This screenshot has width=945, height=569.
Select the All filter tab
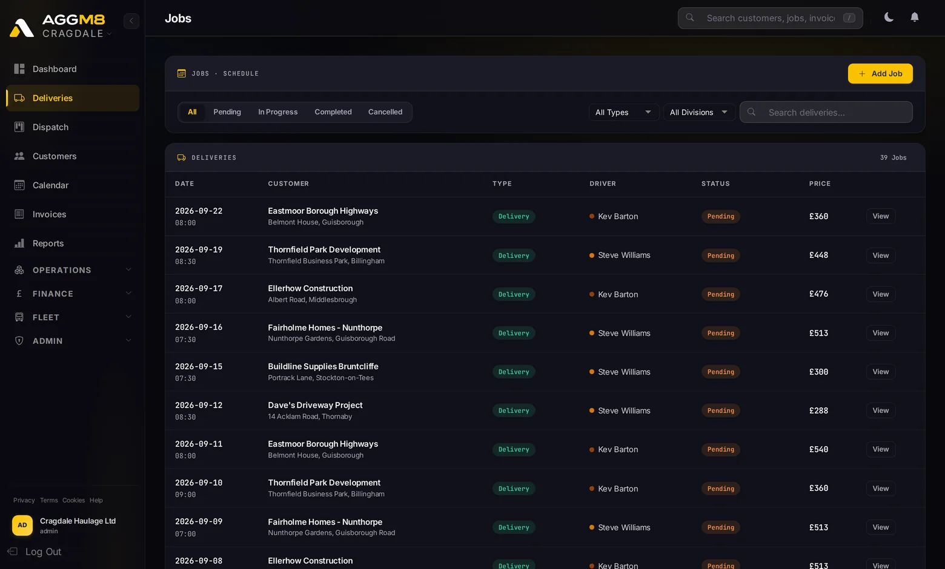click(192, 112)
